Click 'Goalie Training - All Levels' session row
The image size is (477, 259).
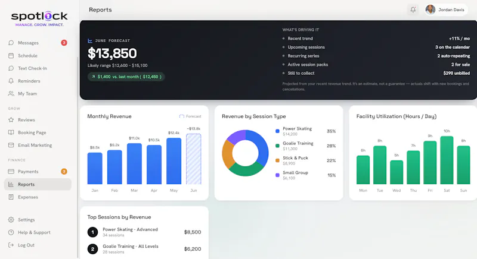(x=144, y=249)
